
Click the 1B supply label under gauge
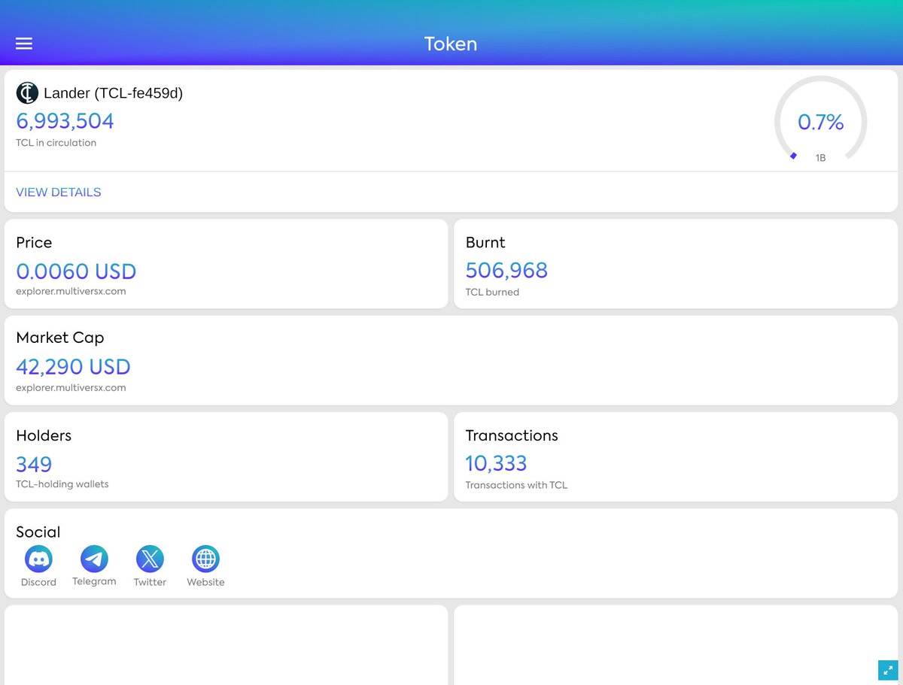[x=821, y=158]
